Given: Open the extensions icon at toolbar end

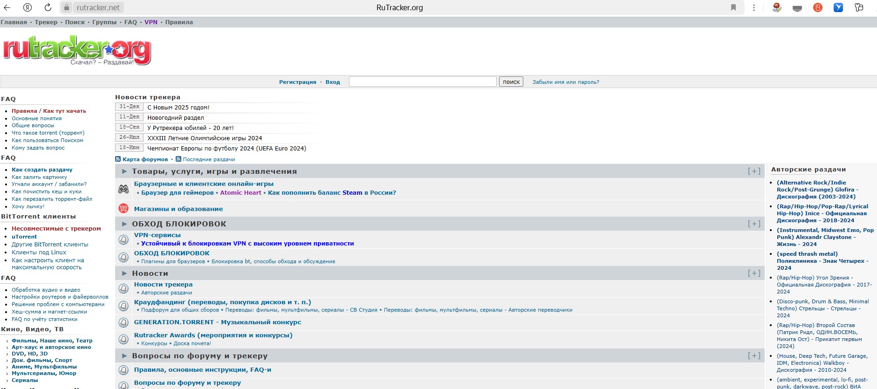Looking at the screenshot, I should pyautogui.click(x=859, y=7).
